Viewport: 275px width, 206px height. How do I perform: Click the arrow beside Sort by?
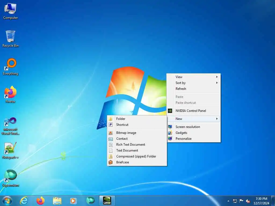pos(217,83)
